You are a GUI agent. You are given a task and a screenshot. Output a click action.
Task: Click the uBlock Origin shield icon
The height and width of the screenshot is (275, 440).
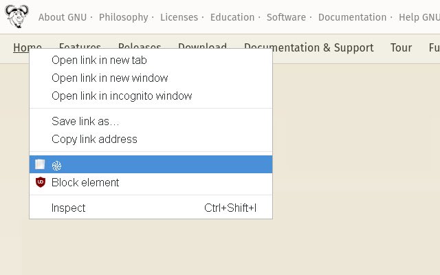point(41,182)
